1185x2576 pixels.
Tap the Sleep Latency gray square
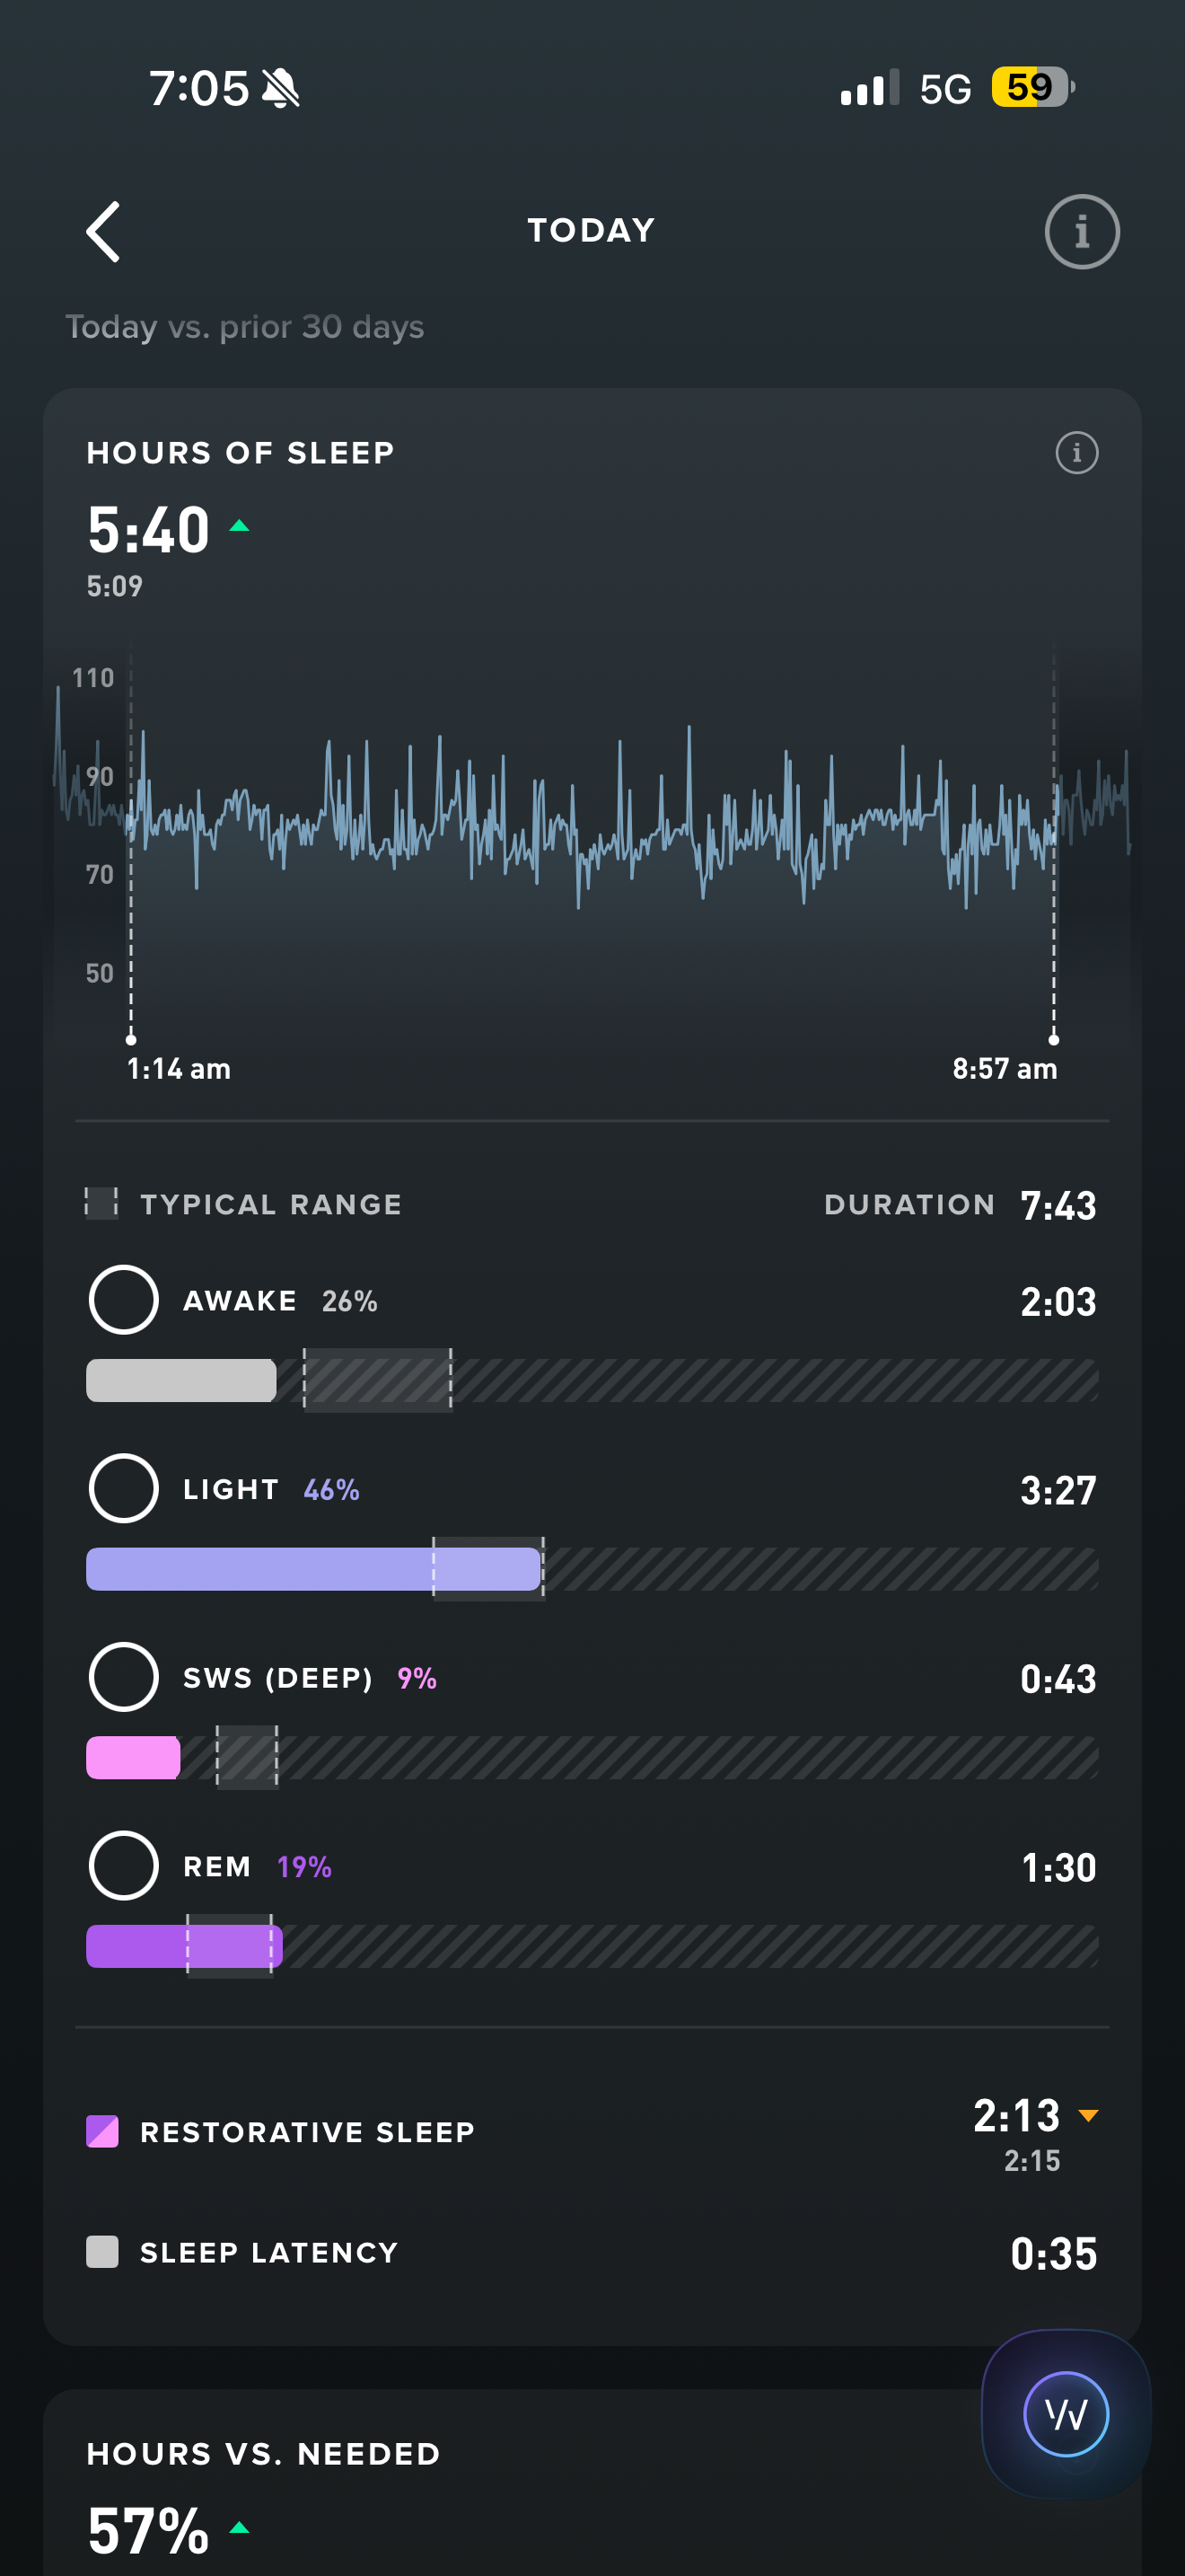(x=102, y=2252)
